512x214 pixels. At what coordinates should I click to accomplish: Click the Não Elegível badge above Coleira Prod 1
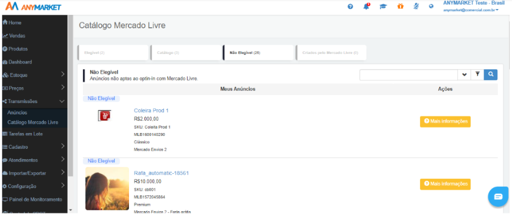(101, 99)
